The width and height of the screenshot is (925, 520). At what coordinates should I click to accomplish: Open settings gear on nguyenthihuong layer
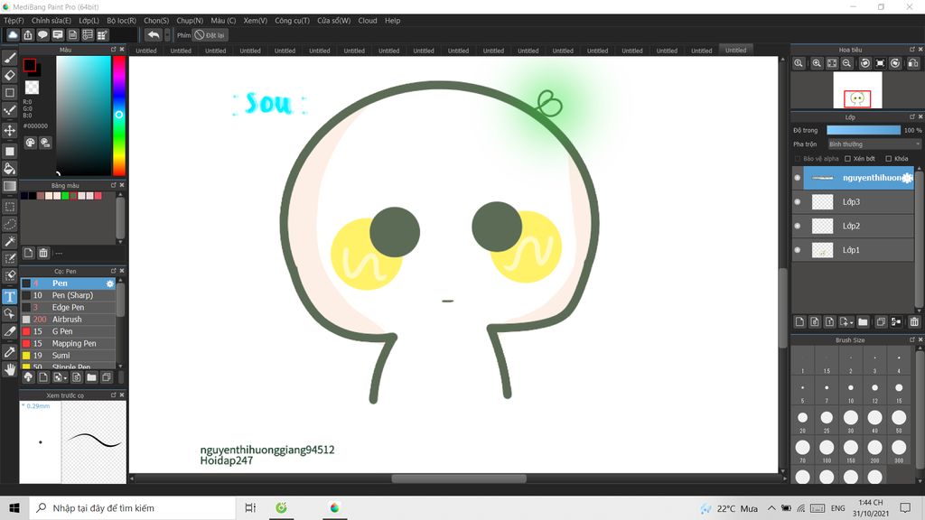point(907,178)
